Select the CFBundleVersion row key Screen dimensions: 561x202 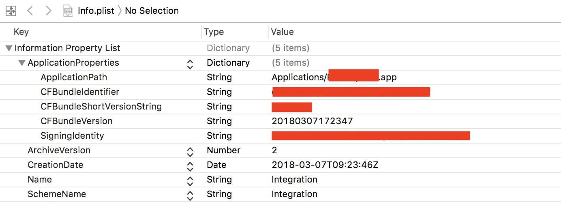click(x=77, y=121)
